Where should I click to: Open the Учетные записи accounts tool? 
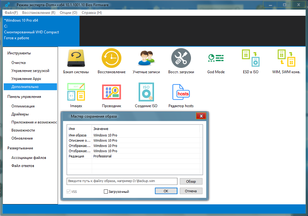point(146,61)
